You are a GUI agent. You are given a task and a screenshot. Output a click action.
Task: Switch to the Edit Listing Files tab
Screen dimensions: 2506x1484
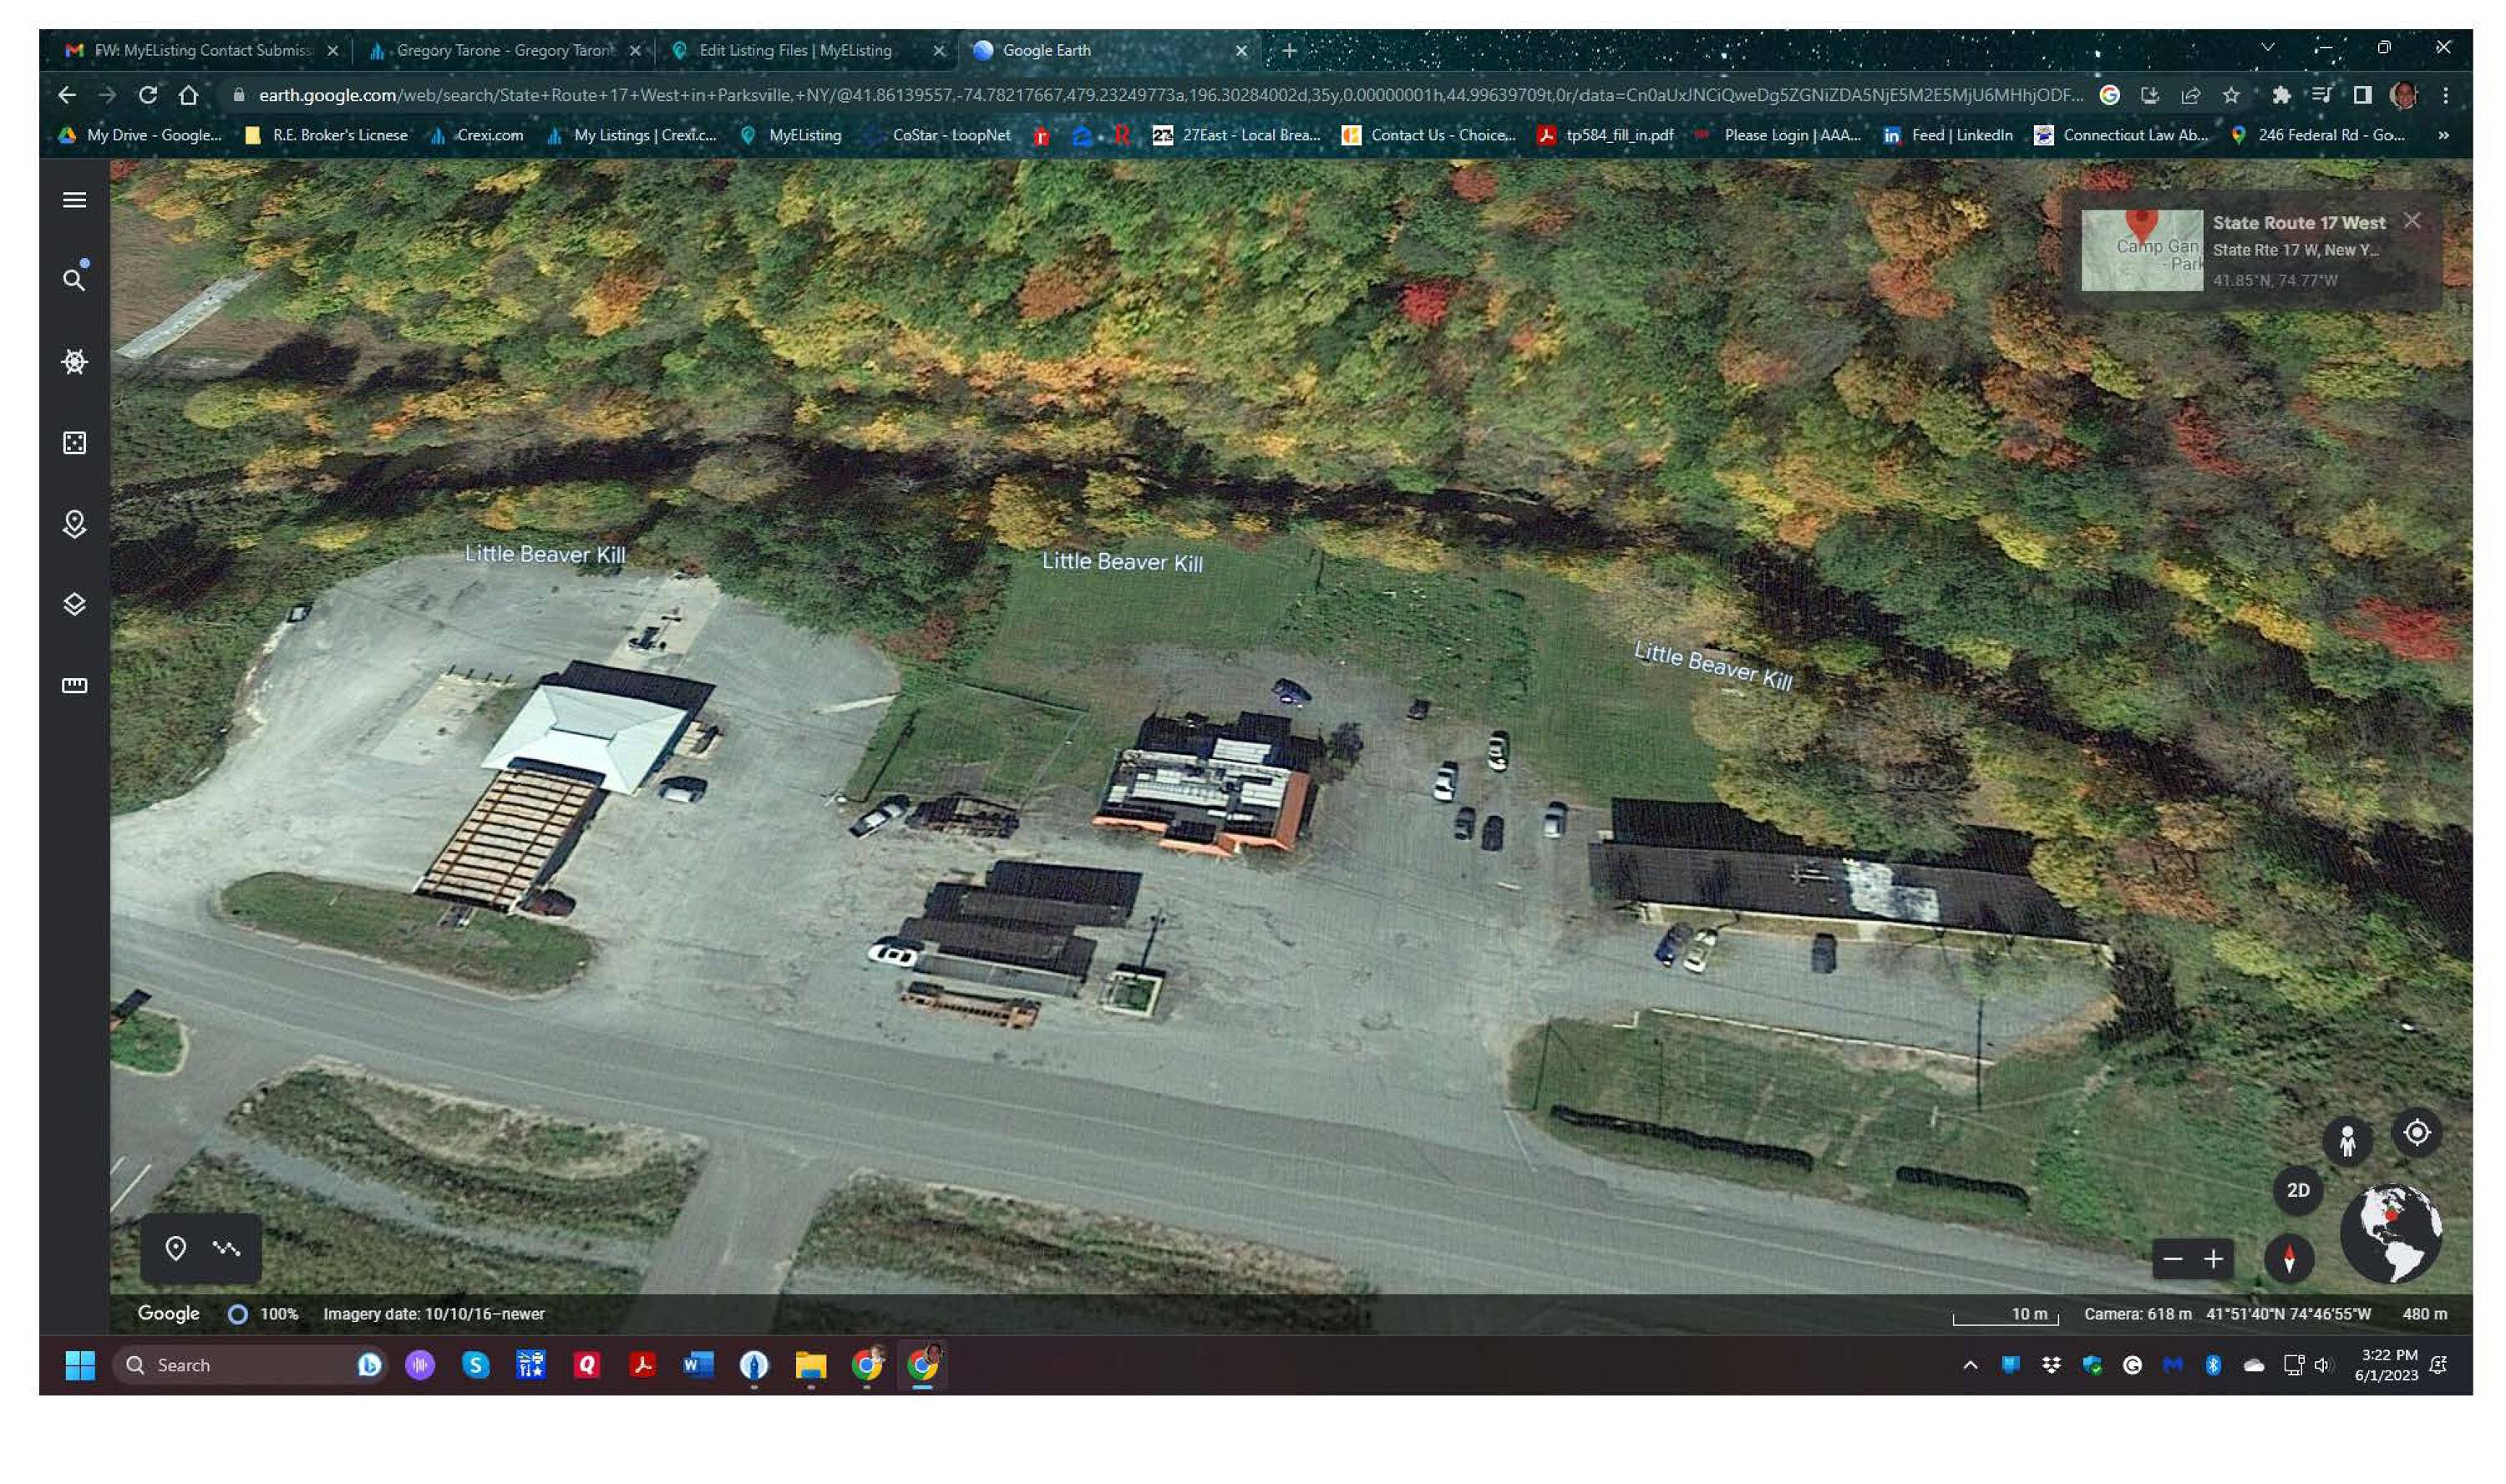[795, 50]
